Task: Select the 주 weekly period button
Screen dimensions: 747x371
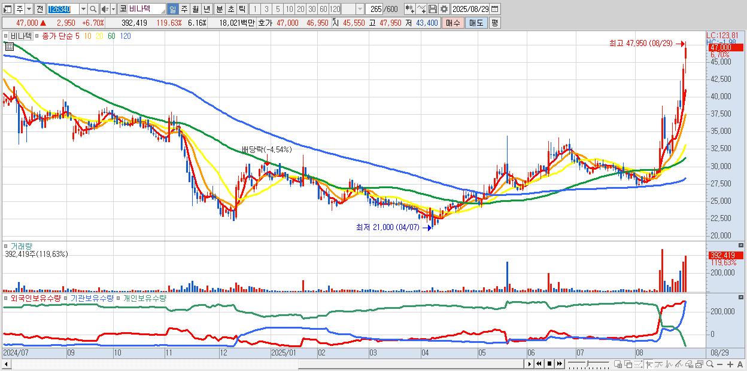Action: pos(184,9)
